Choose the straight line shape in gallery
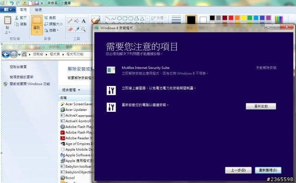Screen dimensions: 296x183 (108, 18)
